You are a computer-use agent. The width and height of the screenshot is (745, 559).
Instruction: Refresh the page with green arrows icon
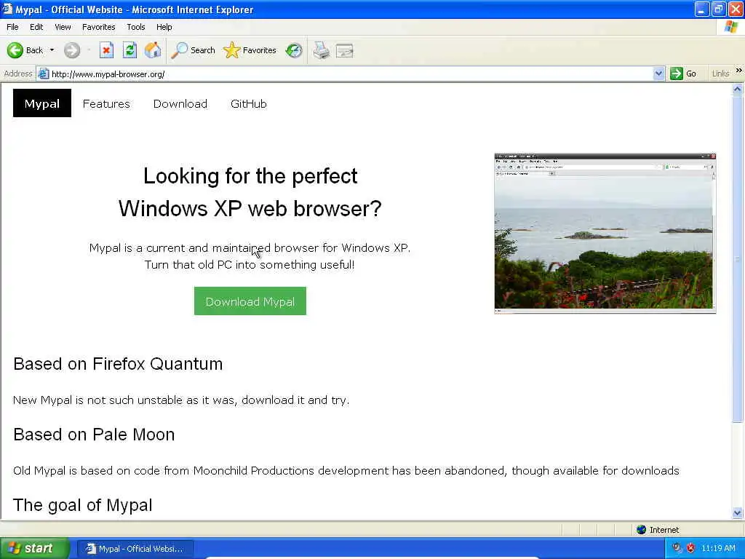130,50
